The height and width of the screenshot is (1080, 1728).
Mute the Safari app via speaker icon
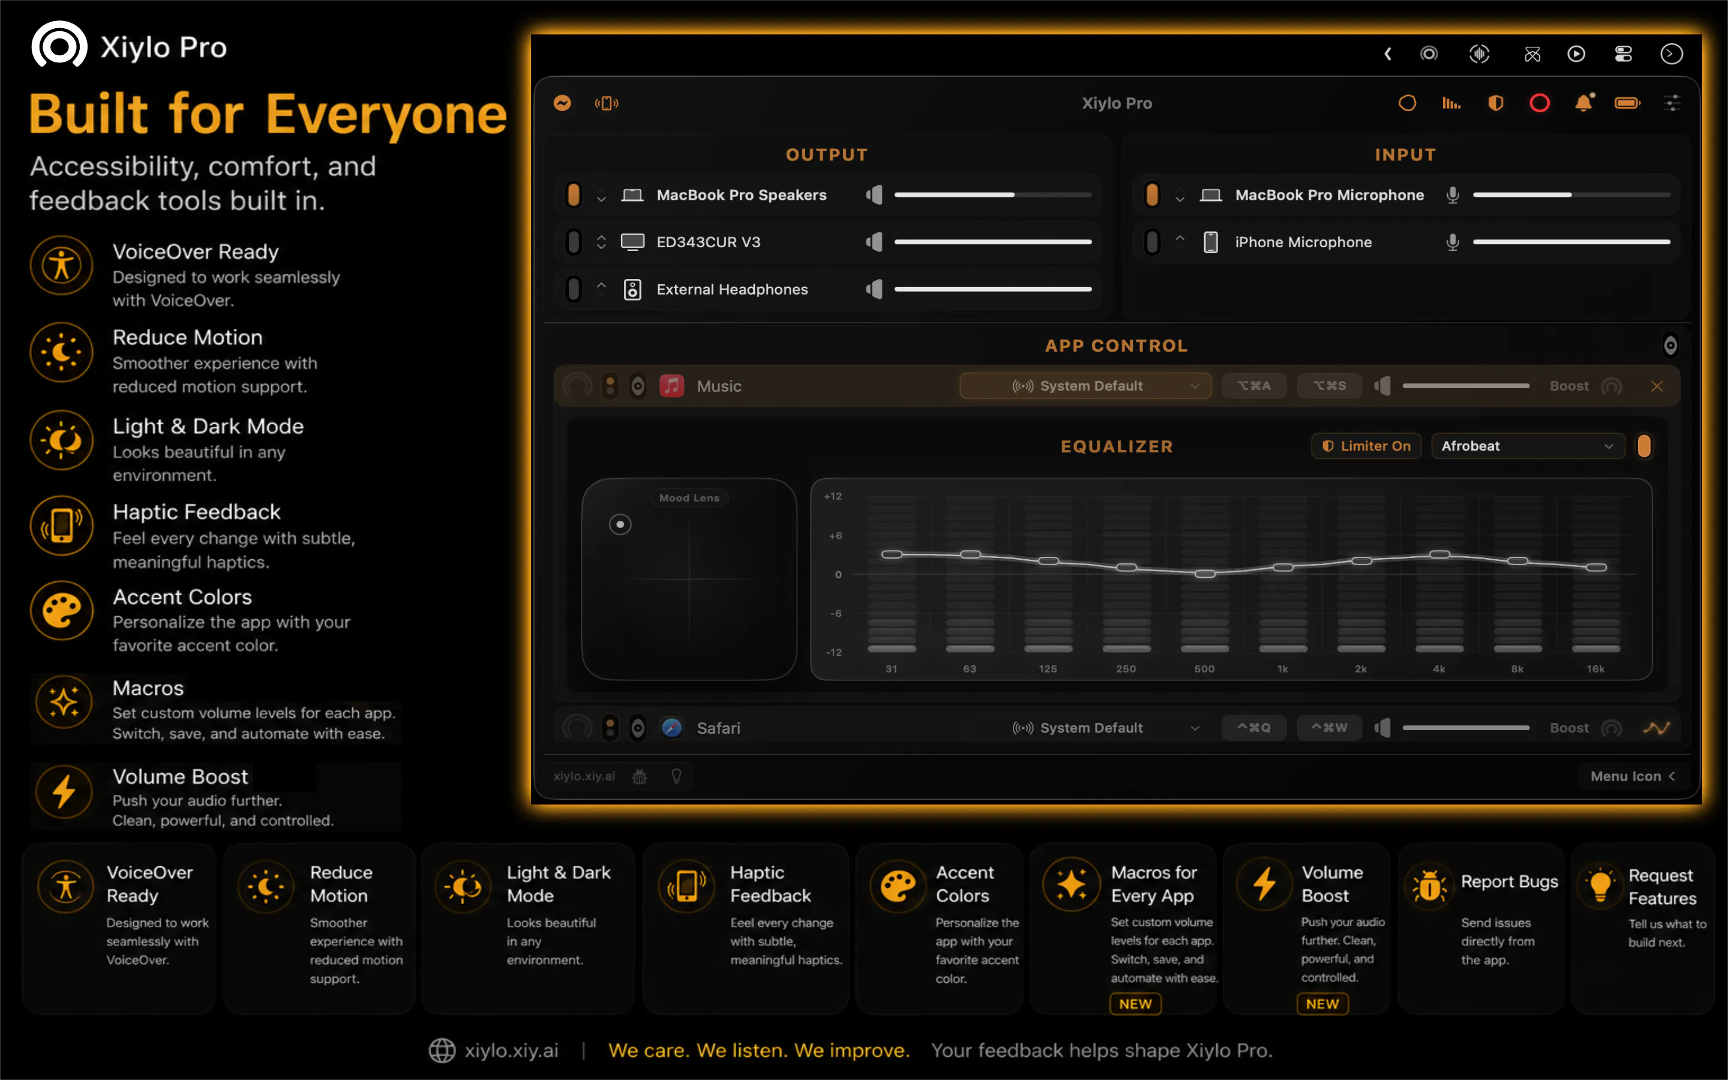pyautogui.click(x=1382, y=728)
